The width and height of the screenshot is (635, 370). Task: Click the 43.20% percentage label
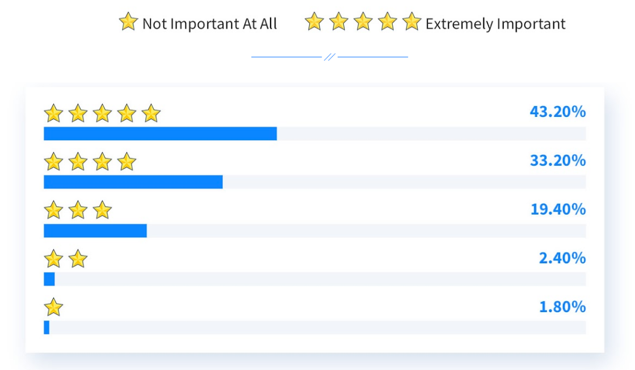click(558, 112)
